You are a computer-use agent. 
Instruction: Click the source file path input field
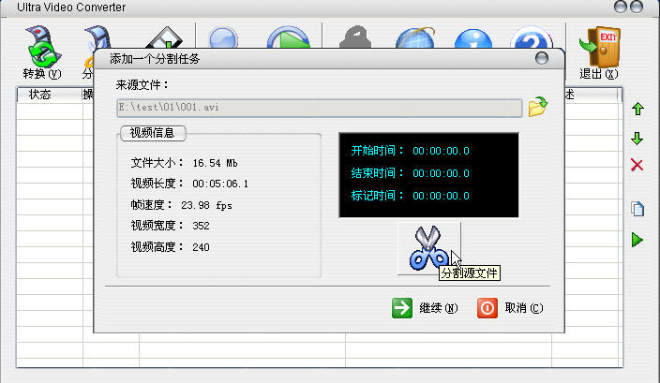320,108
